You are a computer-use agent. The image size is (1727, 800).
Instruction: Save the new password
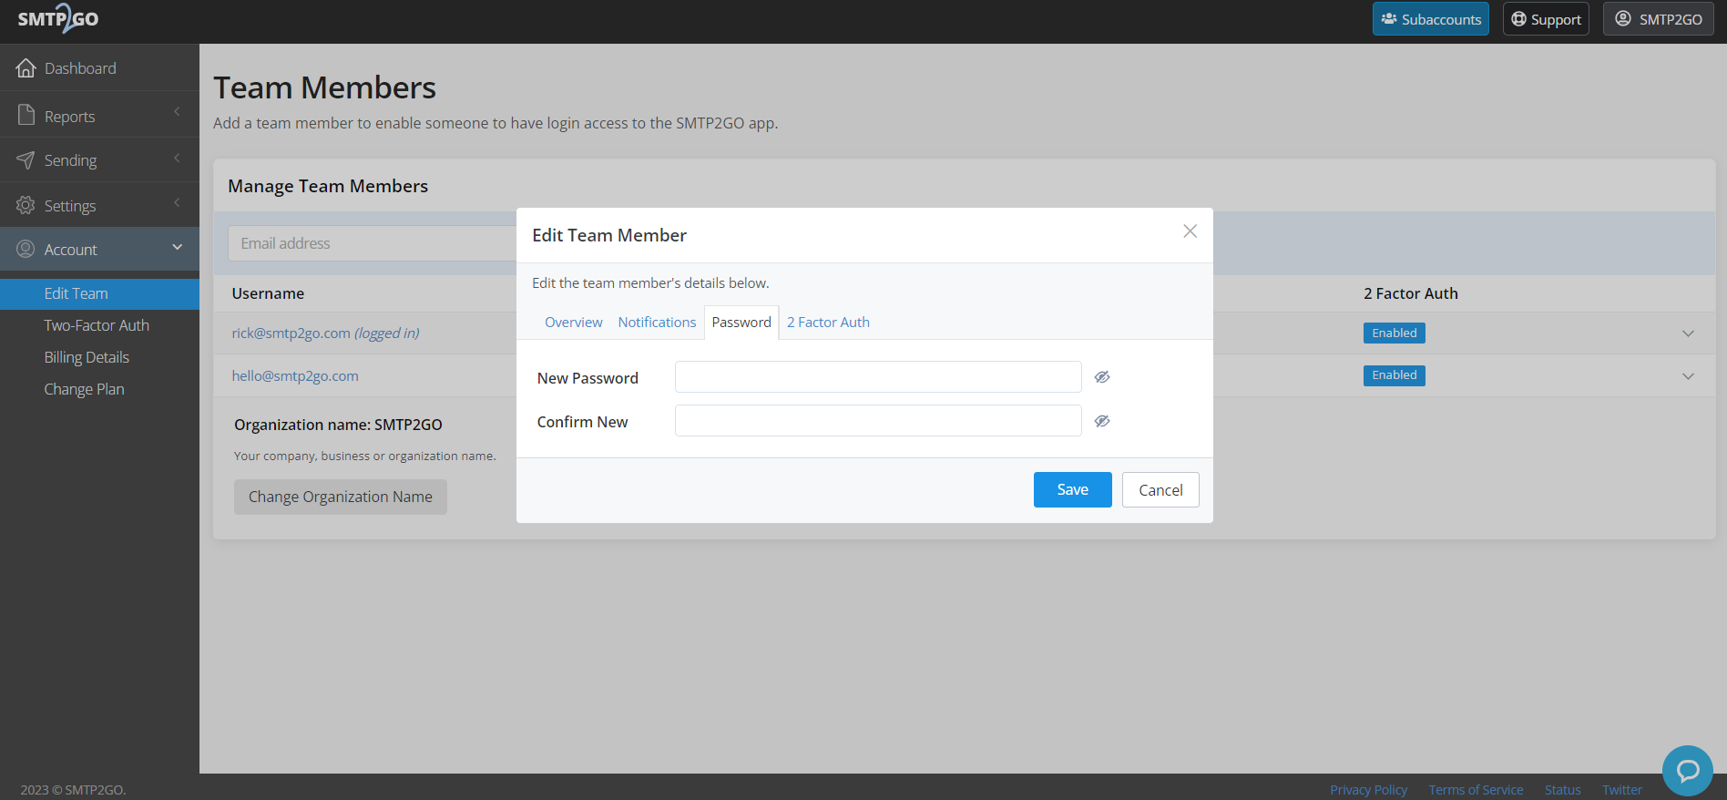(x=1072, y=489)
